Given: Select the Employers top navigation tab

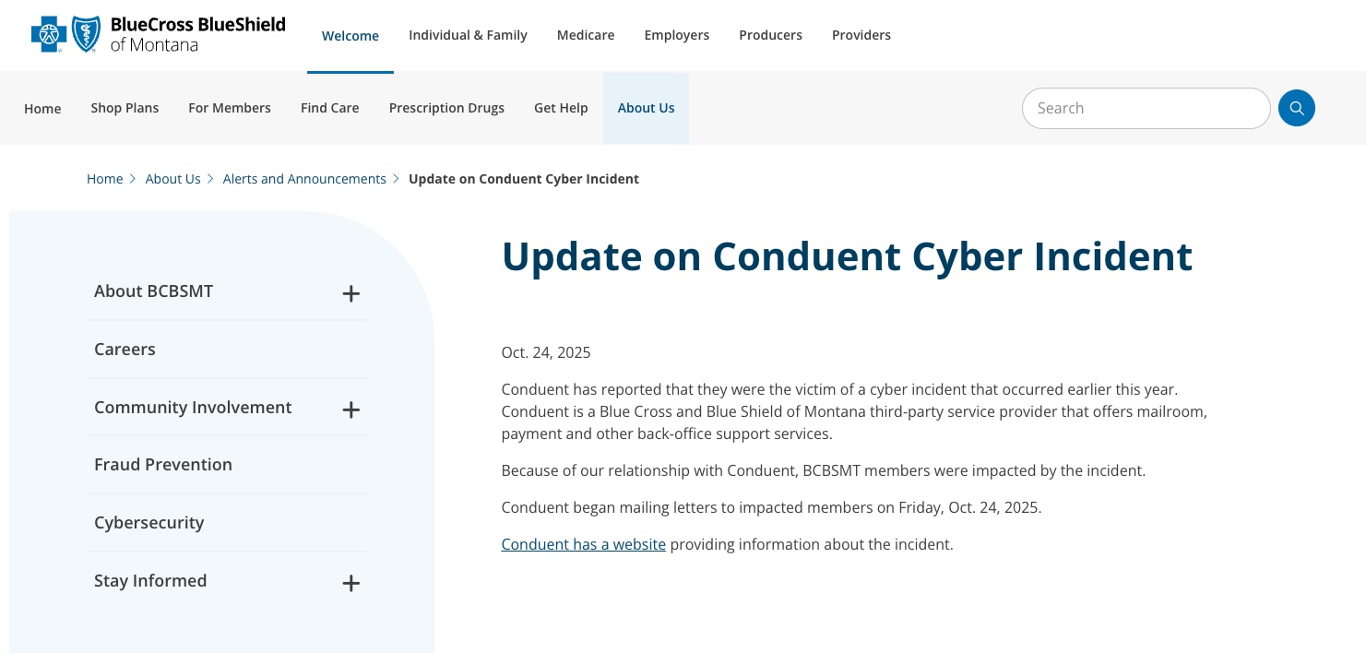Looking at the screenshot, I should tap(676, 35).
